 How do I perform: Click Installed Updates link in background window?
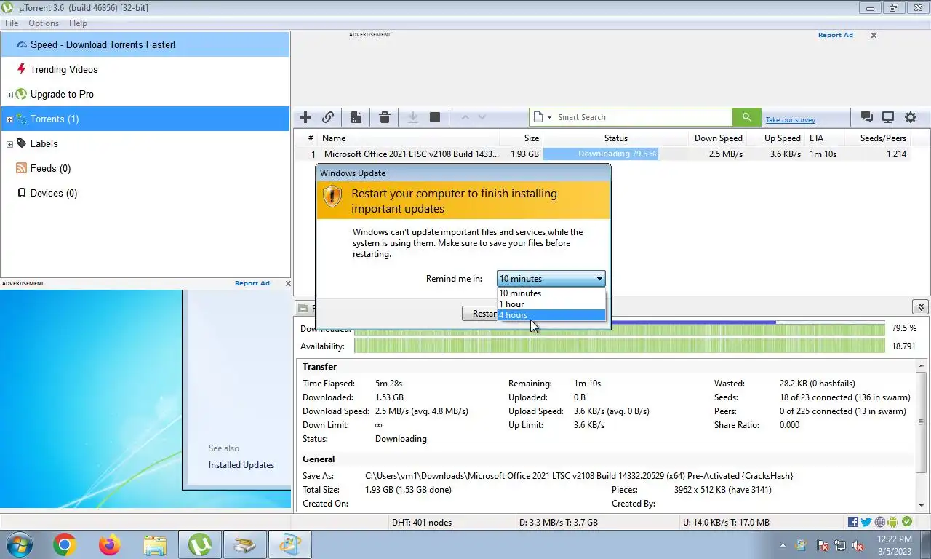click(241, 465)
